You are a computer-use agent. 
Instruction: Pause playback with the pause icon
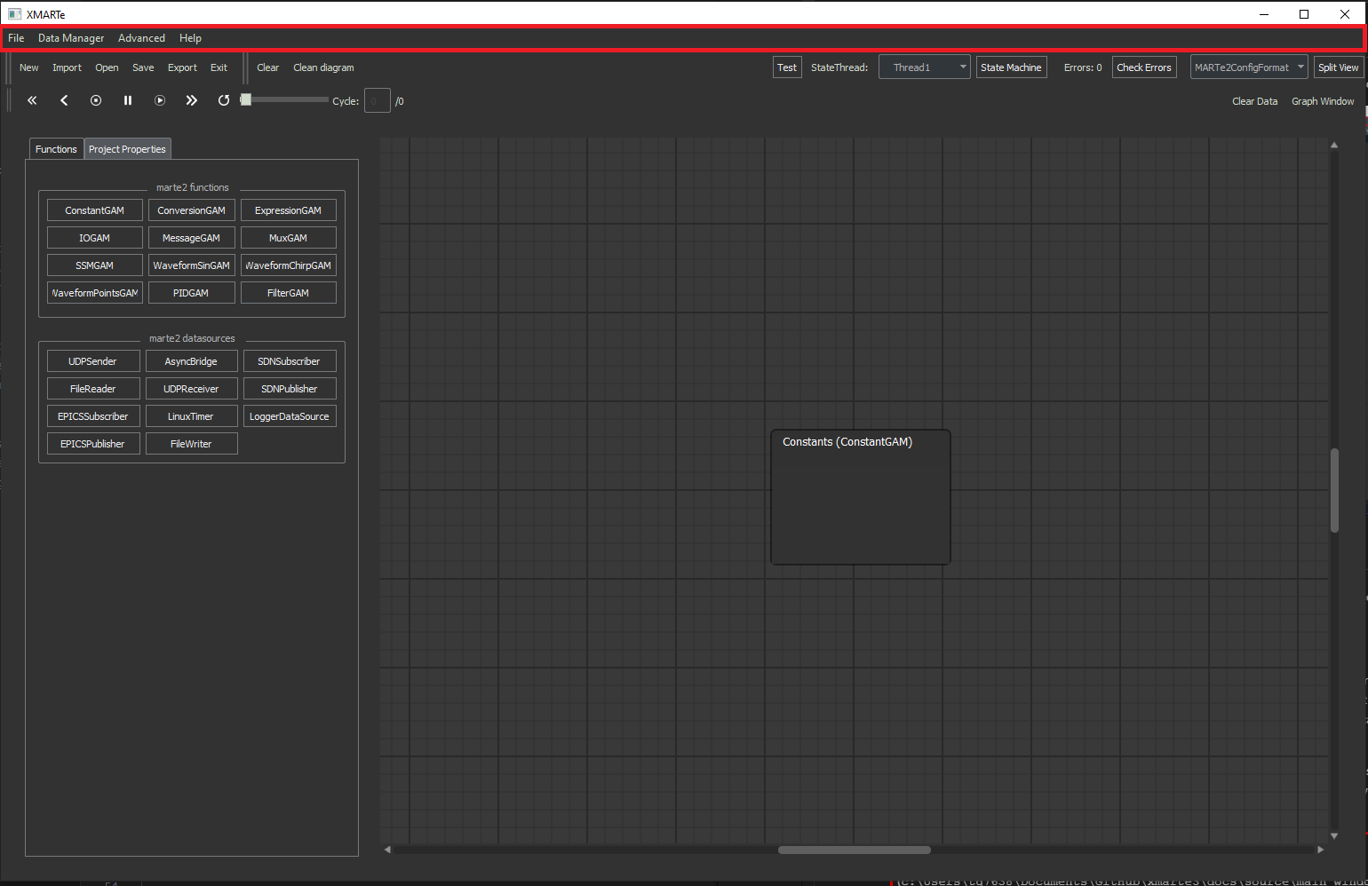128,100
